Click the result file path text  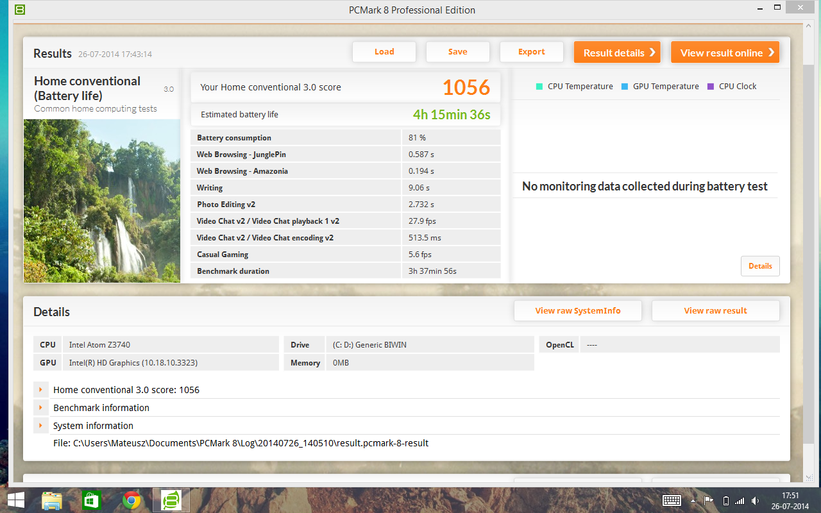point(241,443)
